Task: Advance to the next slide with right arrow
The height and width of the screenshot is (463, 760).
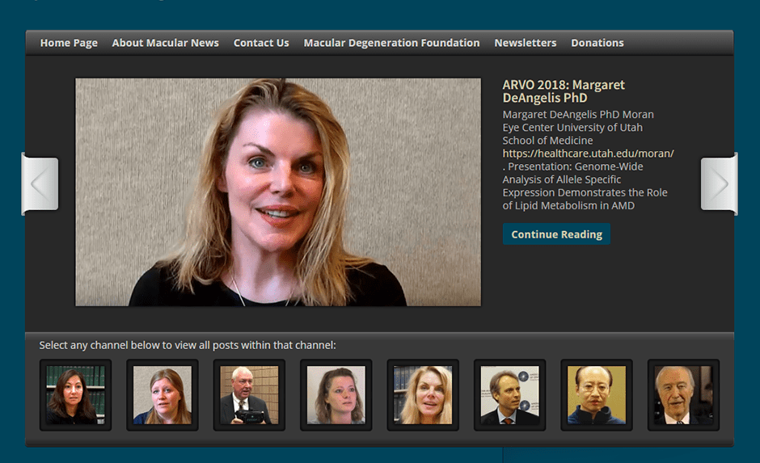Action: (718, 184)
